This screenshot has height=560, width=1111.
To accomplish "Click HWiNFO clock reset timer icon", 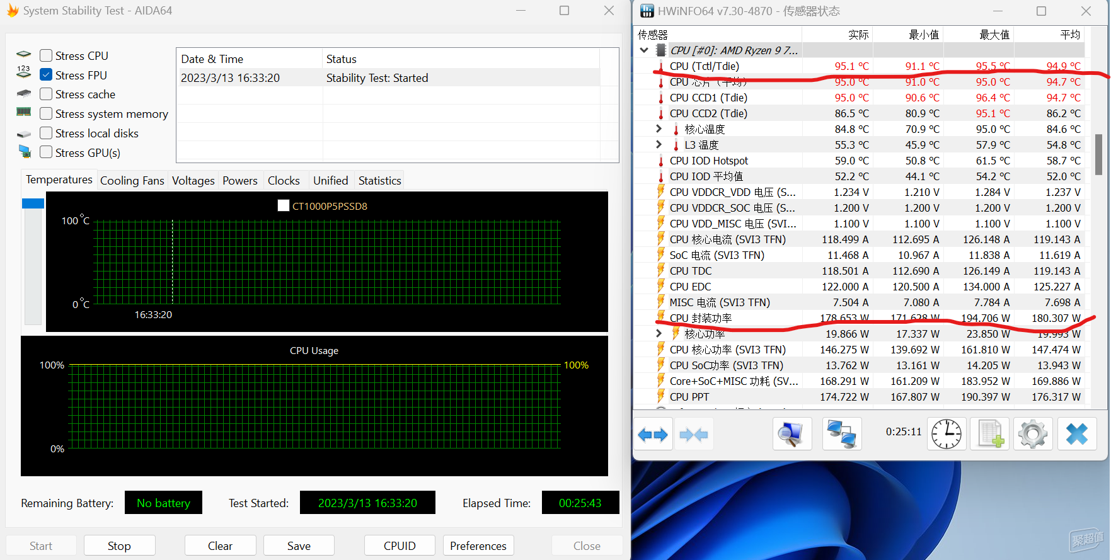I will pos(947,434).
